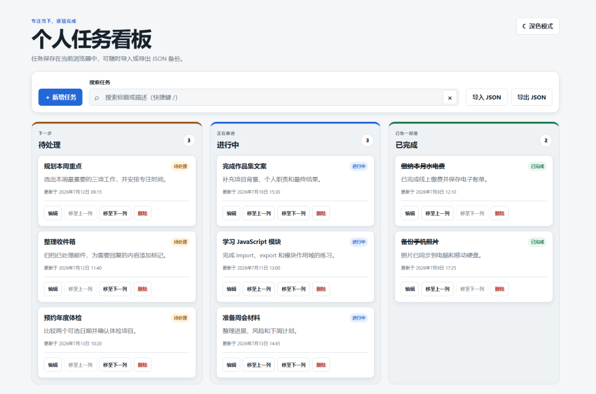Viewport: 596px width, 394px height.
Task: Delete the 预约年度体检 task
Action: click(x=142, y=365)
